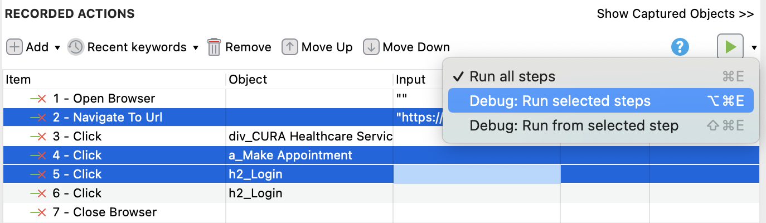Expand the Recent keywords dropdown arrow
This screenshot has height=223, width=766.
pyautogui.click(x=196, y=48)
